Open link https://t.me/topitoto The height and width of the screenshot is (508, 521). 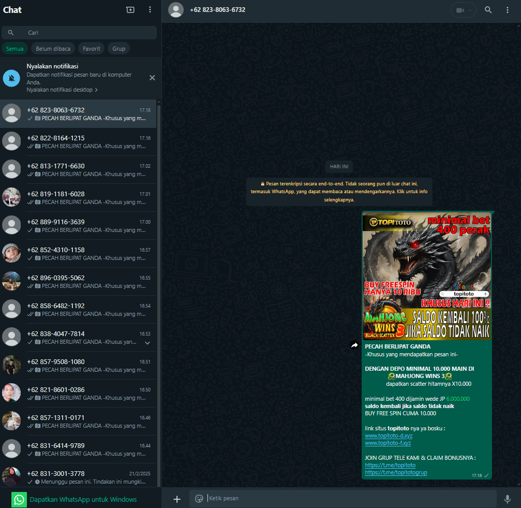coord(390,465)
